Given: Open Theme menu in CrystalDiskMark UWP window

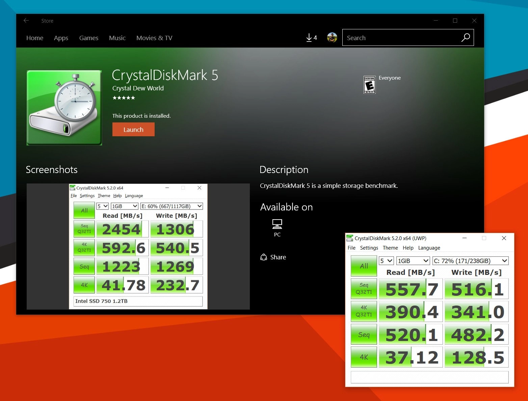Looking at the screenshot, I should [x=390, y=248].
